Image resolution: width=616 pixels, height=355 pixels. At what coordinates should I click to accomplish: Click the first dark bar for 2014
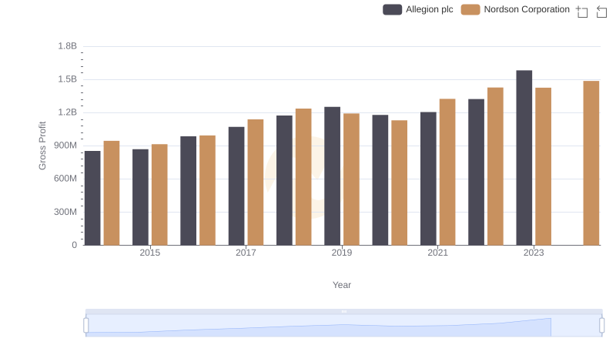pos(92,199)
